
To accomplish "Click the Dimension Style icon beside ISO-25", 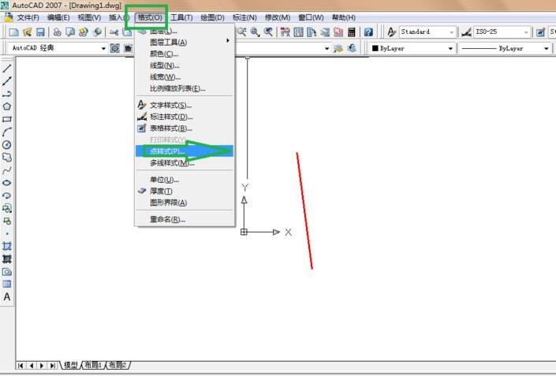I will (466, 32).
